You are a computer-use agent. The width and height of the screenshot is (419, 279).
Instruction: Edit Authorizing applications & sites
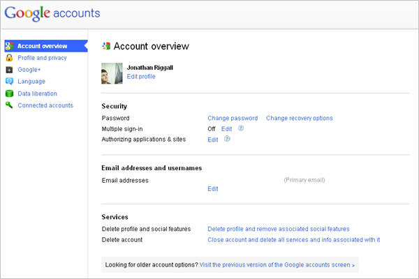point(213,139)
